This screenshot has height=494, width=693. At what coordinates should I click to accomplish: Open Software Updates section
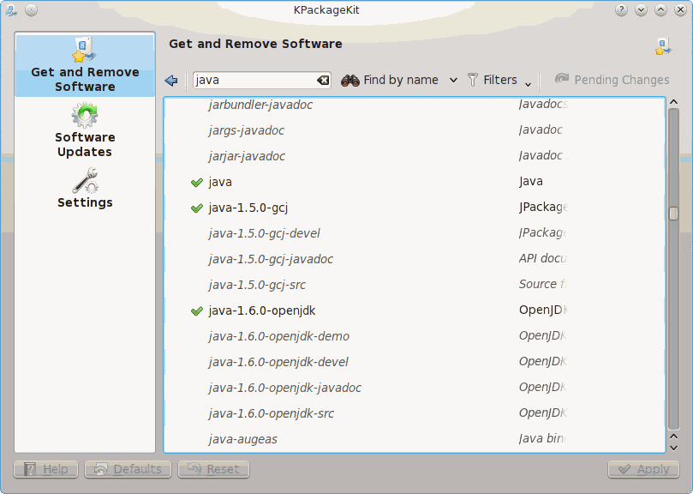pyautogui.click(x=85, y=130)
